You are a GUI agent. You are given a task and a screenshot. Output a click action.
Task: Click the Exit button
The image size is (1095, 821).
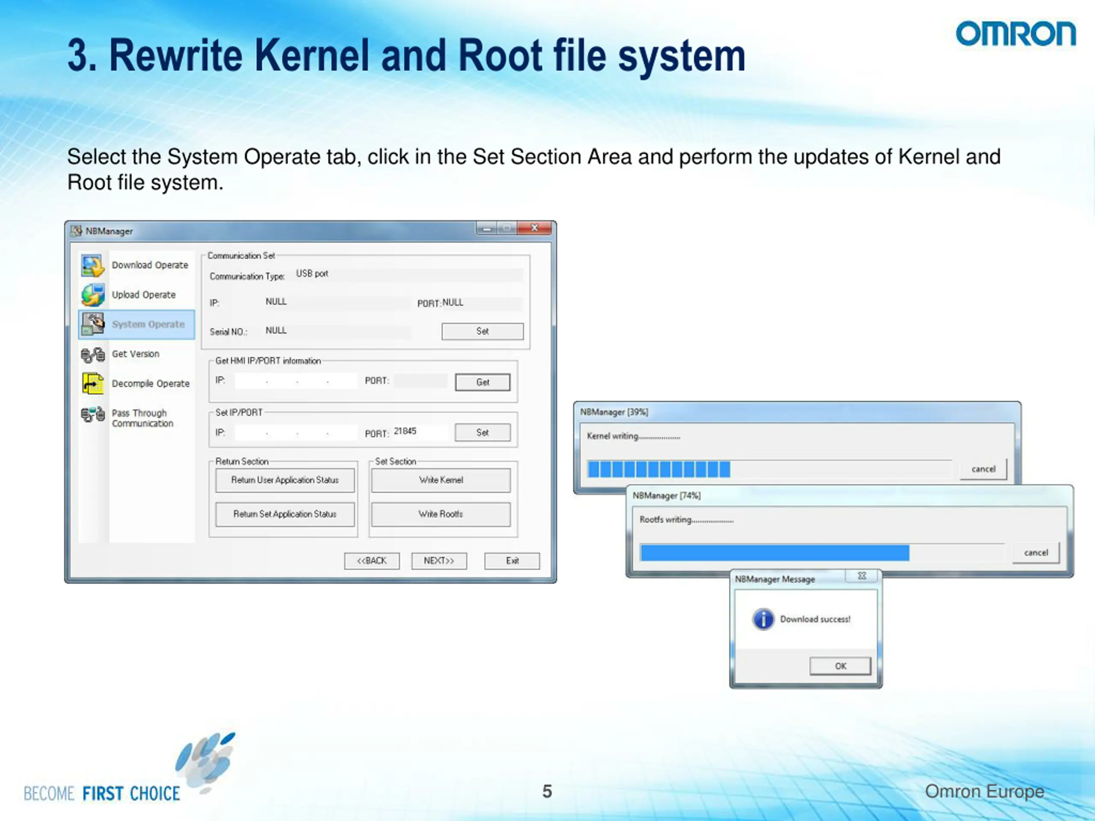click(x=512, y=561)
